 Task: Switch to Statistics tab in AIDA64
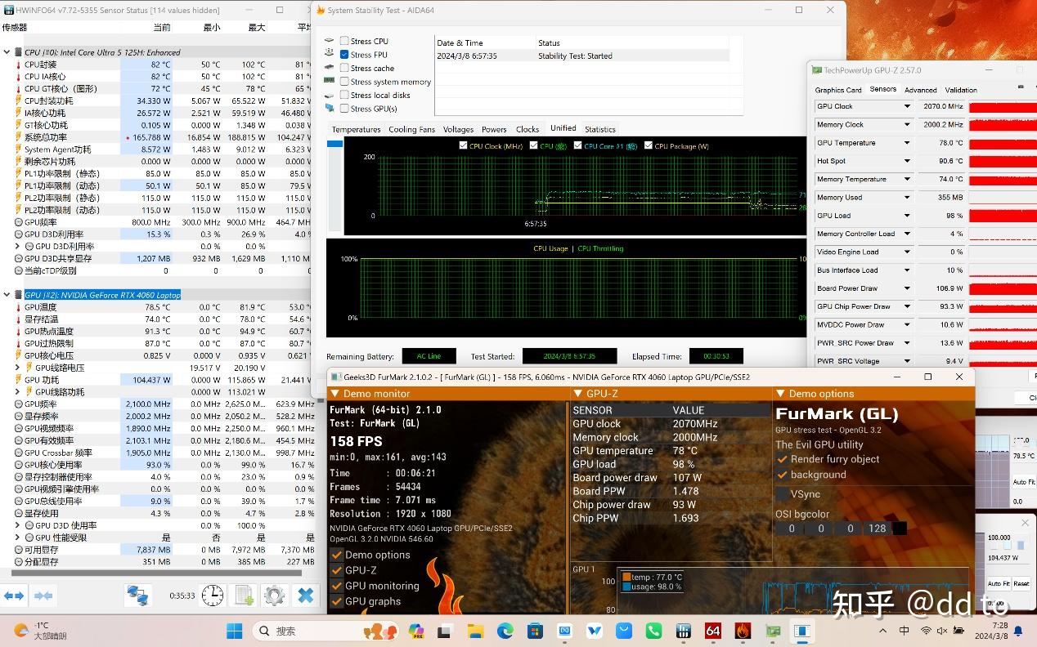point(599,129)
